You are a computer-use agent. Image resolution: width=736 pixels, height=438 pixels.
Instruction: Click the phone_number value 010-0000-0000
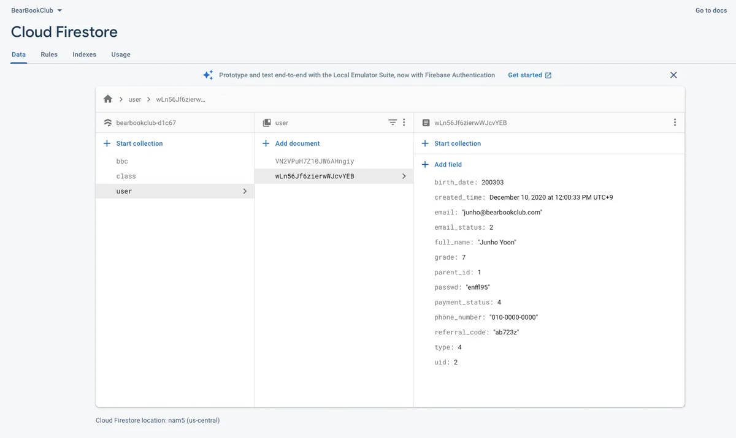point(513,317)
